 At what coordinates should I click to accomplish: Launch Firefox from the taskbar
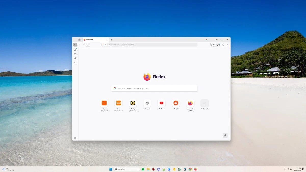point(195,169)
